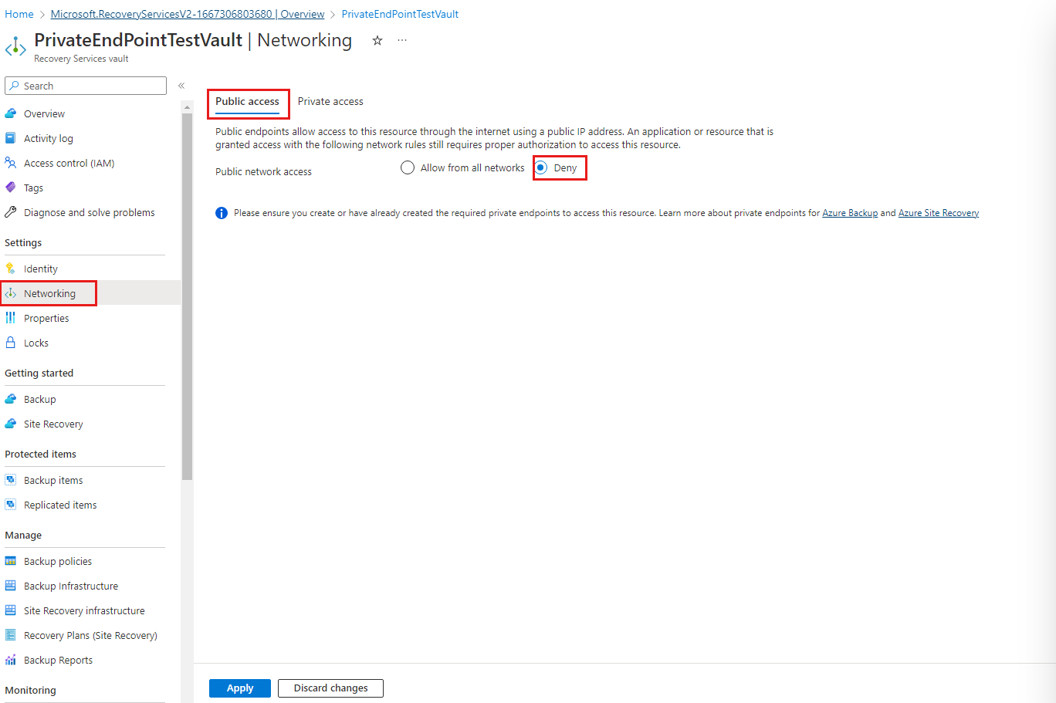Open the more options ellipsis in header

pyautogui.click(x=402, y=40)
